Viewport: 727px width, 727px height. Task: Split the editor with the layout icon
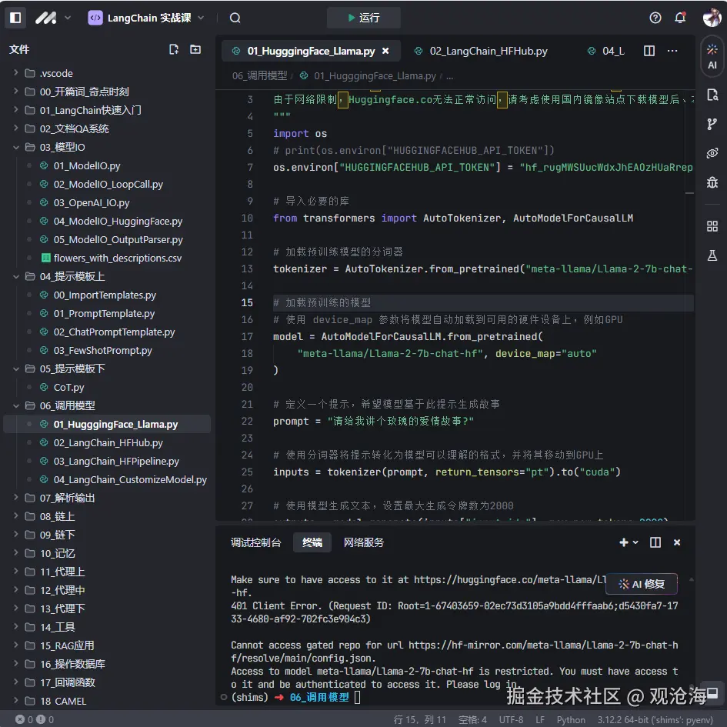(649, 51)
